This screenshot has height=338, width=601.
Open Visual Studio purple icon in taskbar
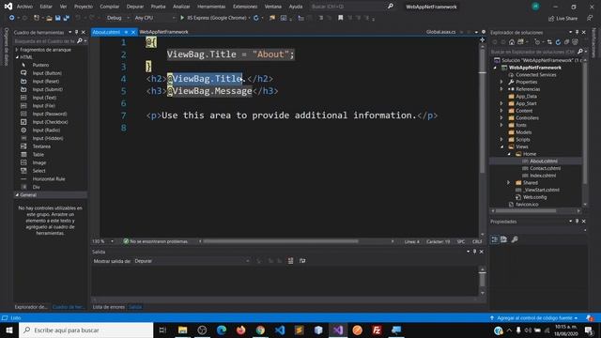point(338,330)
